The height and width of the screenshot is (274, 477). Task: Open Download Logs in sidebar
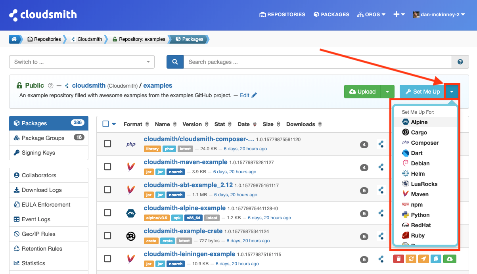[x=49, y=190]
